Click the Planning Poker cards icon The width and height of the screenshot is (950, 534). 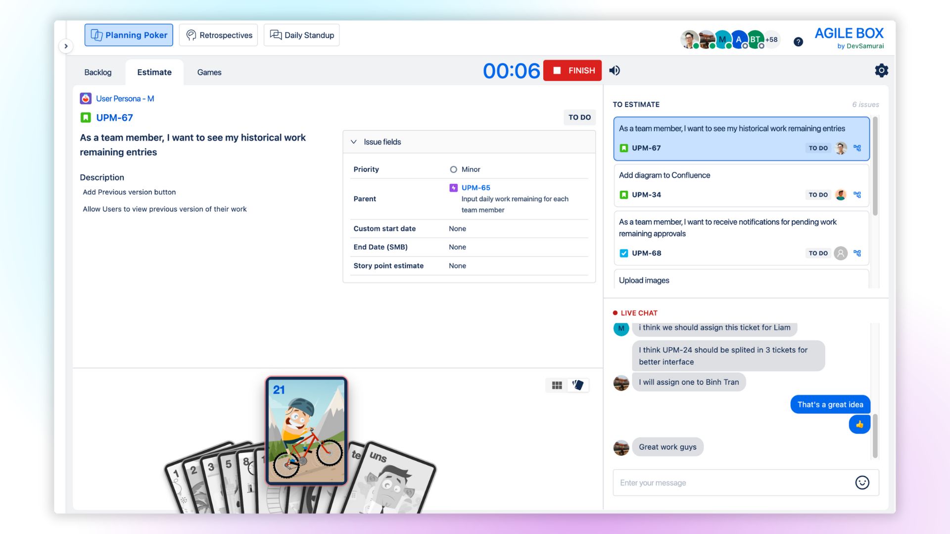click(x=96, y=35)
